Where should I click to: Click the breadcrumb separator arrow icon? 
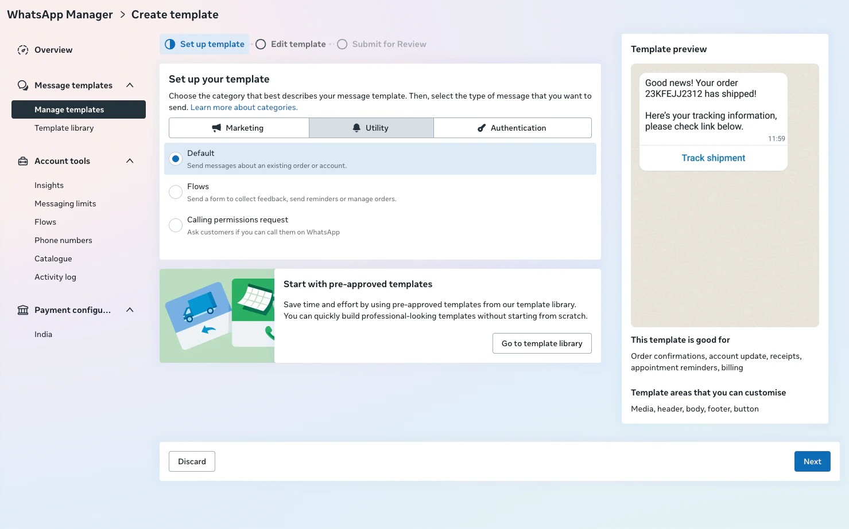point(122,14)
